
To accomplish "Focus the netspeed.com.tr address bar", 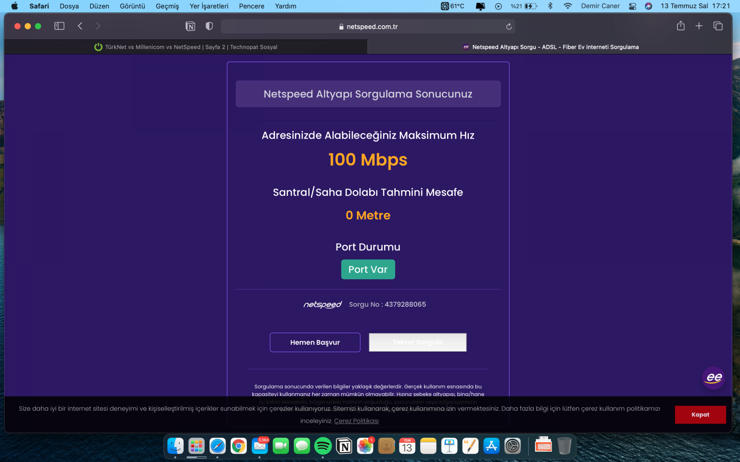I will point(368,27).
